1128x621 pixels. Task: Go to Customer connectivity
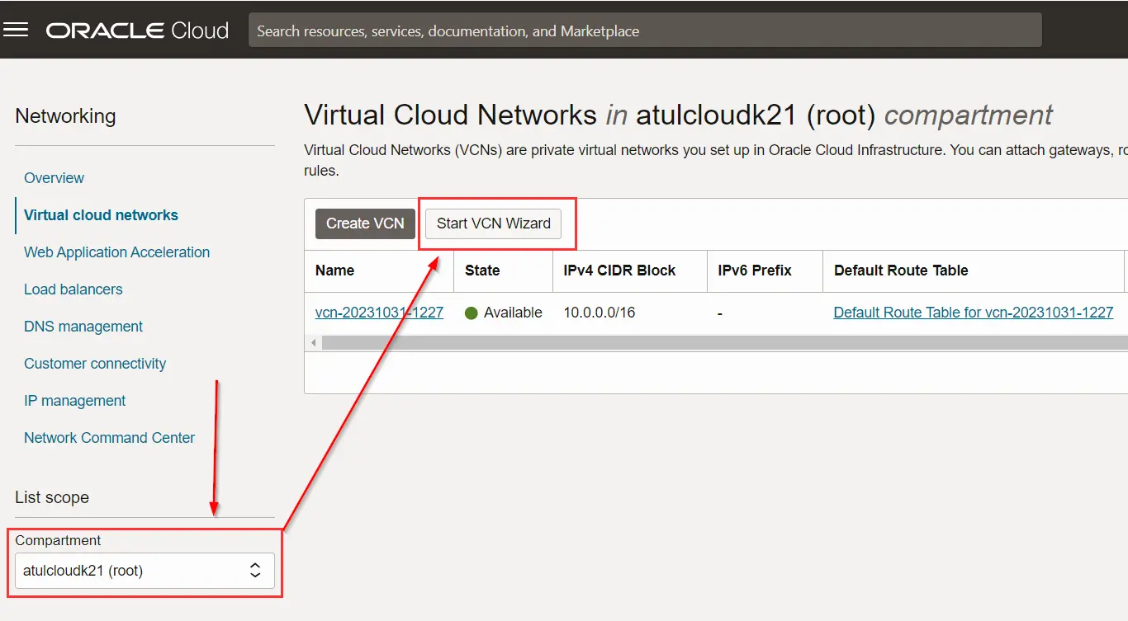[94, 364]
